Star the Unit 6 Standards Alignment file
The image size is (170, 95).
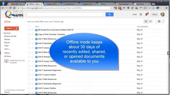pos(32,84)
